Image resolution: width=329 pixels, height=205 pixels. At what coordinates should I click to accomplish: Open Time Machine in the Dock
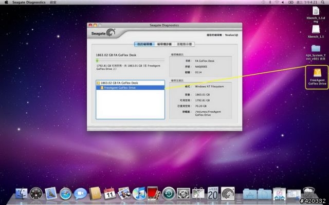[x=169, y=194]
